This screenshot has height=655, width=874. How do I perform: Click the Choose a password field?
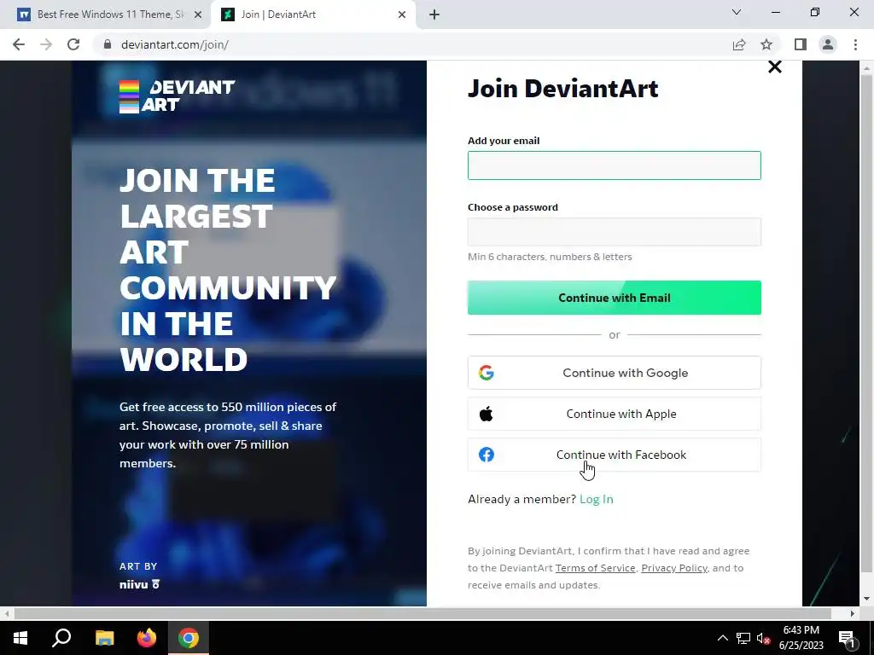tap(615, 232)
